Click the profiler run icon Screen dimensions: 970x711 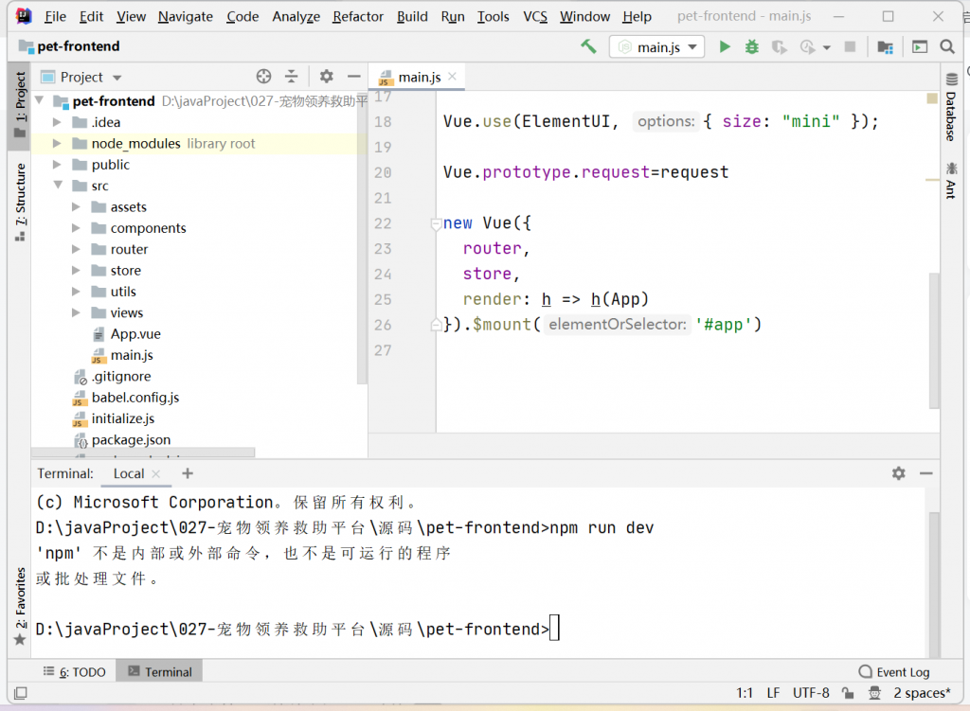tap(807, 47)
